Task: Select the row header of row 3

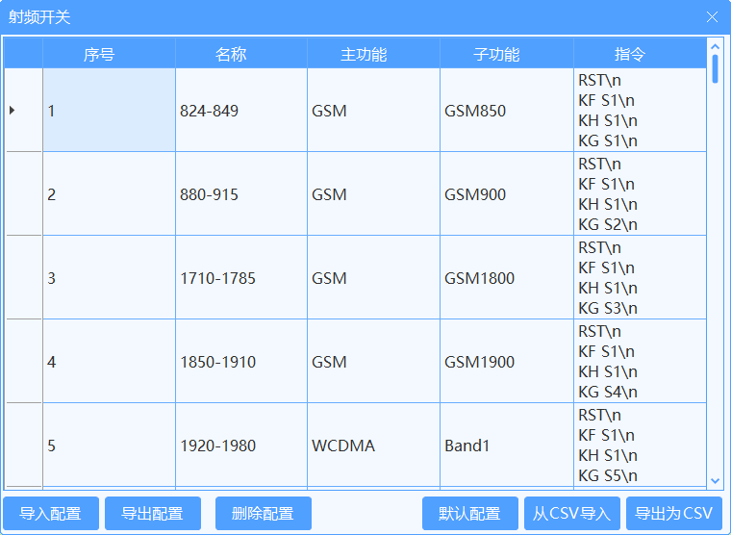Action: click(23, 277)
